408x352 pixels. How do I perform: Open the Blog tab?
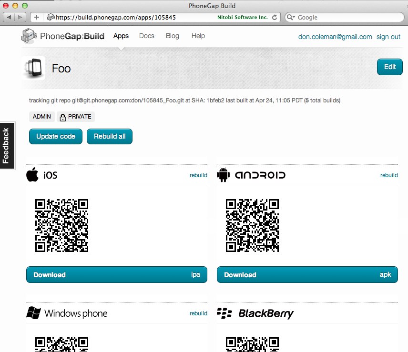(173, 36)
